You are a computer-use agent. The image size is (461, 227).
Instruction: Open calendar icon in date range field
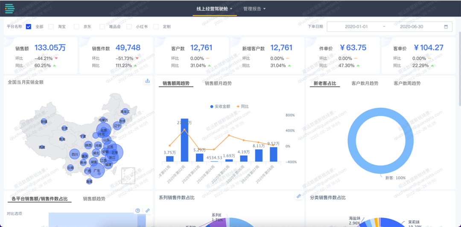click(x=446, y=26)
